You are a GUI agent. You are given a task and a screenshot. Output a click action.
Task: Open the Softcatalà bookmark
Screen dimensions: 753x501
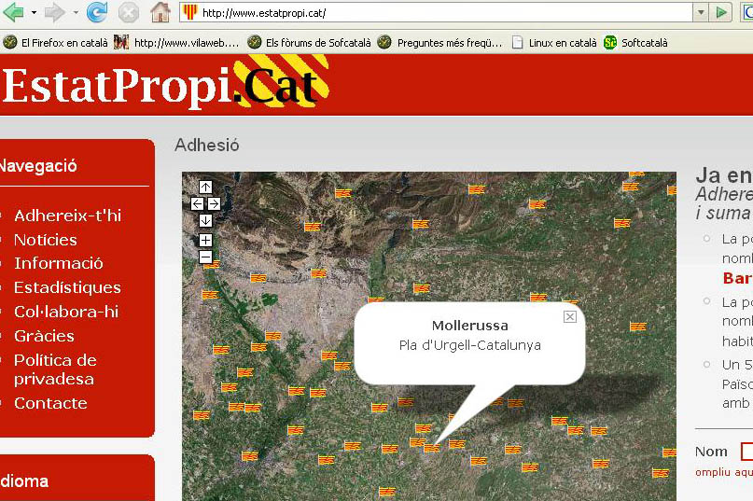coord(644,42)
